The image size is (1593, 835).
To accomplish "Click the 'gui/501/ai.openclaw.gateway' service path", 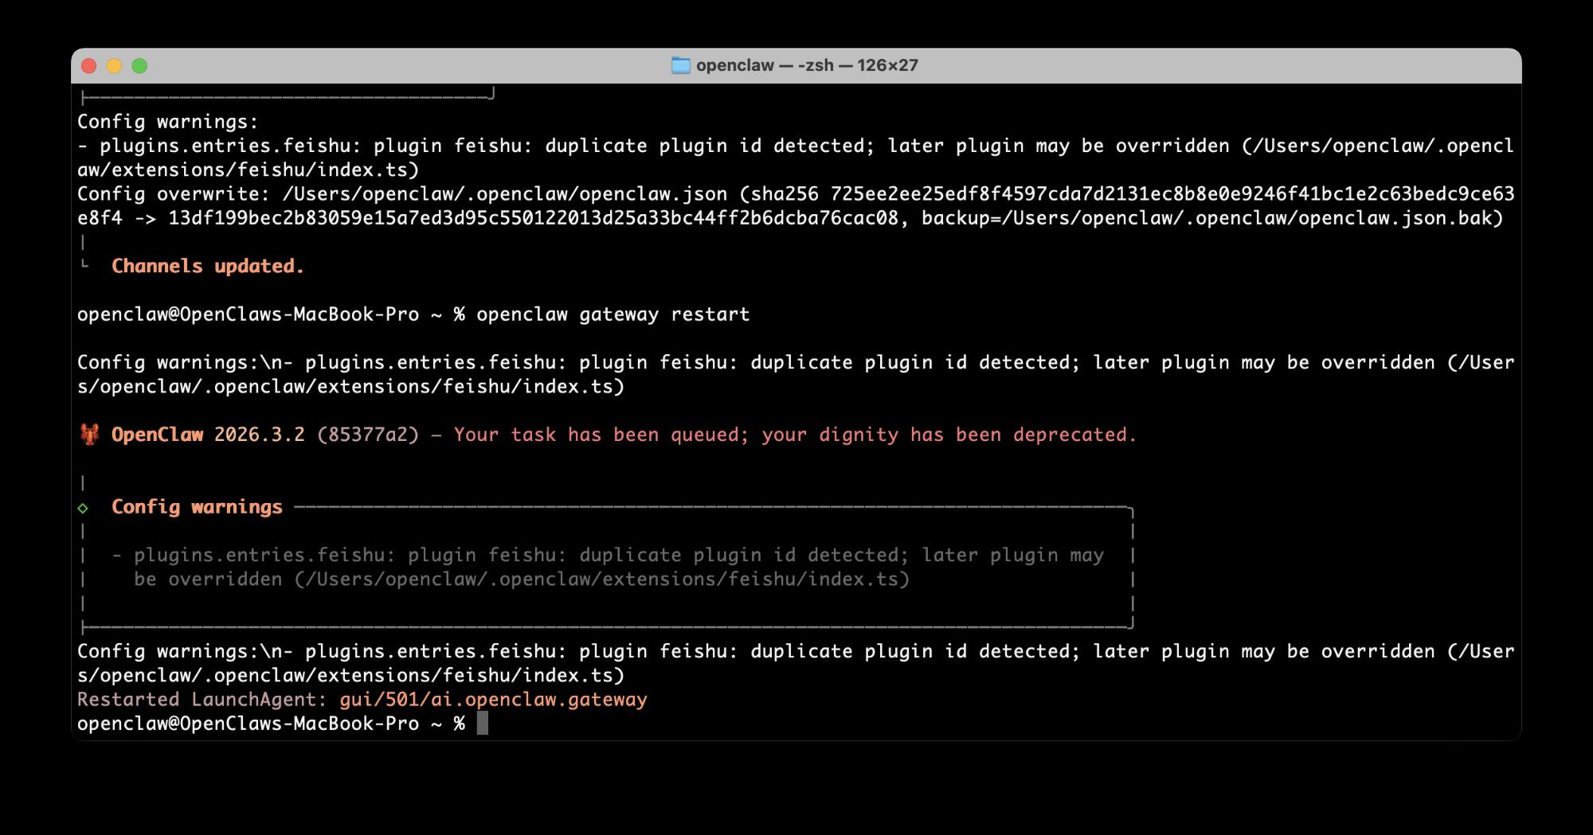I will [x=494, y=700].
